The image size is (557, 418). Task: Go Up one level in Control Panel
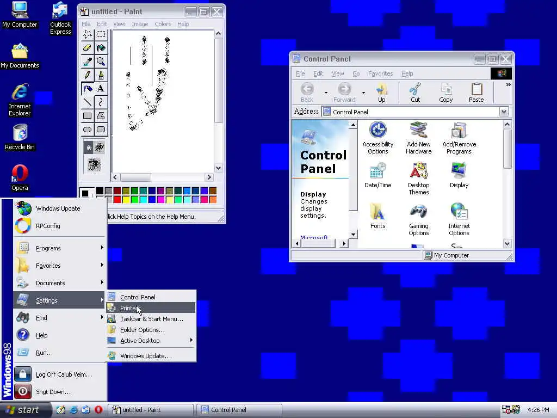[x=381, y=93]
